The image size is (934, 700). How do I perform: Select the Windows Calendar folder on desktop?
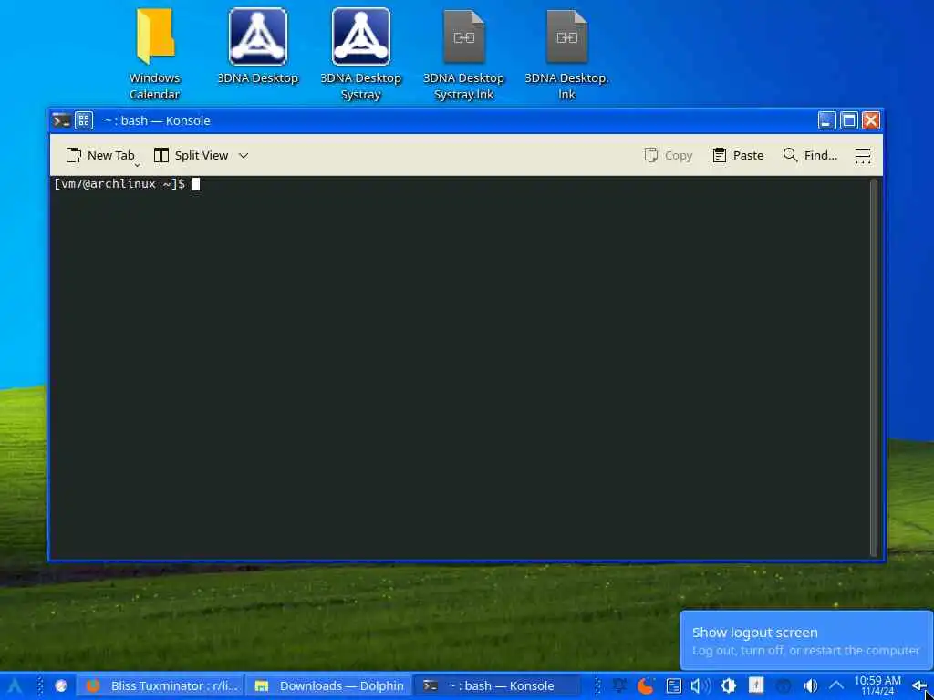point(155,54)
